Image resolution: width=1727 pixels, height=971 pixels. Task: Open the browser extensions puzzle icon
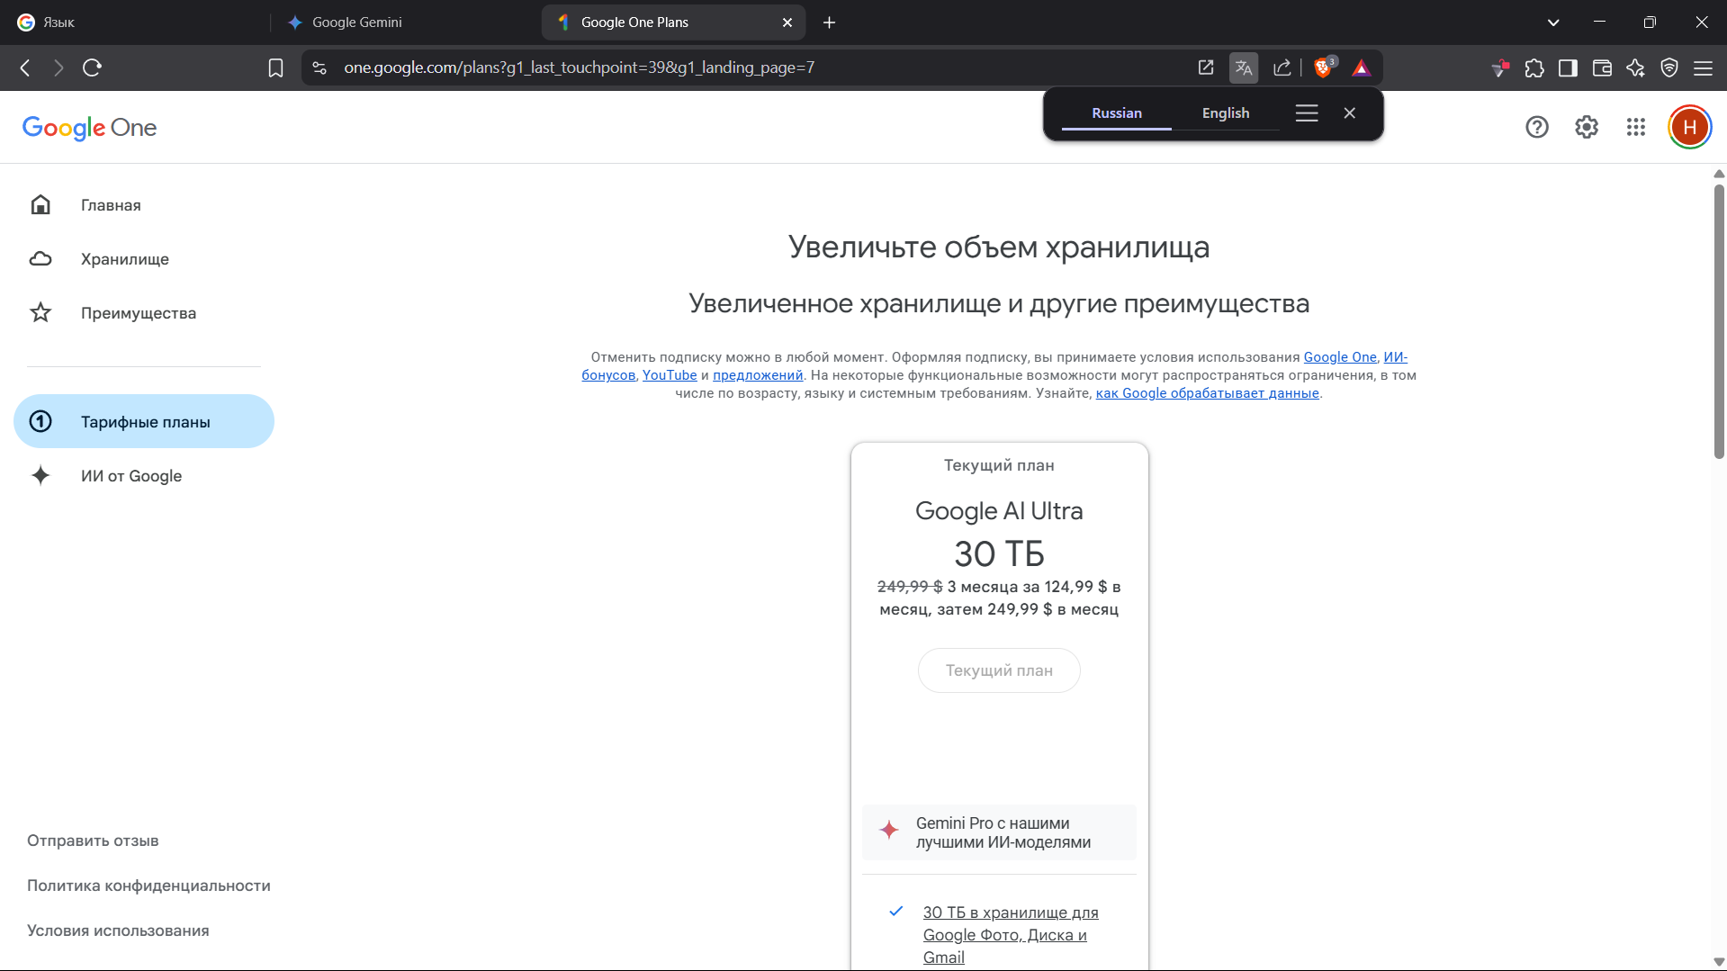point(1534,67)
